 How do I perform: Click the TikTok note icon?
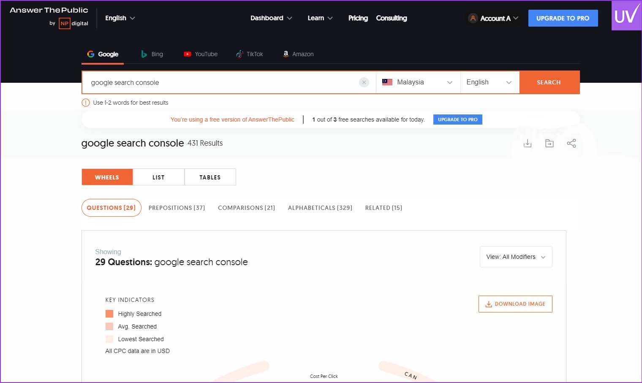239,54
